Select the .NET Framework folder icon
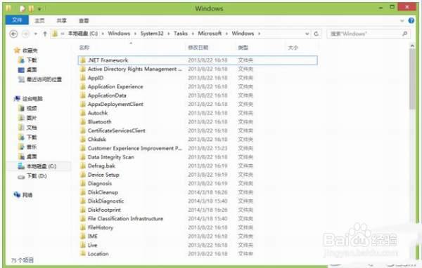Image resolution: width=422 pixels, height=268 pixels. pos(83,60)
